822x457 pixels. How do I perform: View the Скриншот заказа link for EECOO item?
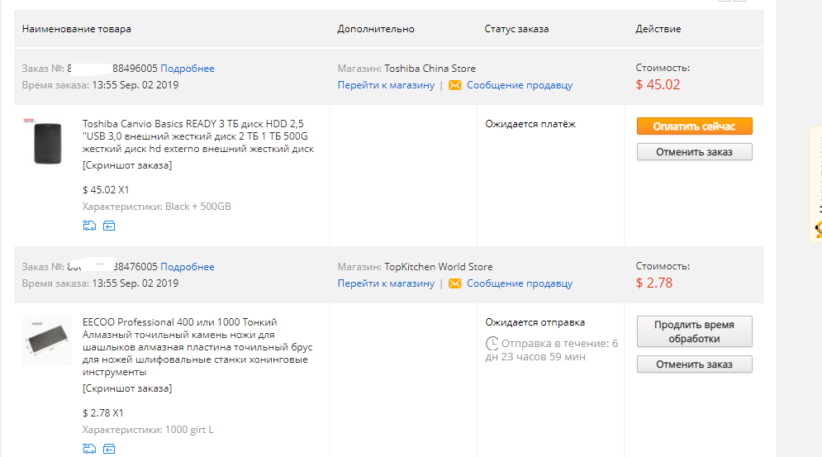point(127,388)
